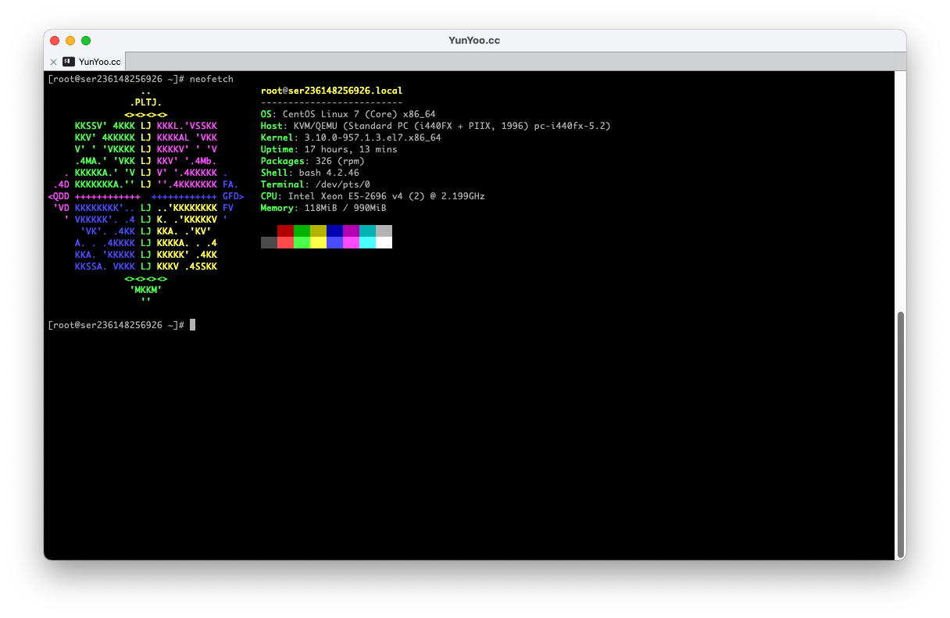Click the root@ser236148256926.local header text
Image resolution: width=950 pixels, height=618 pixels.
coord(331,91)
